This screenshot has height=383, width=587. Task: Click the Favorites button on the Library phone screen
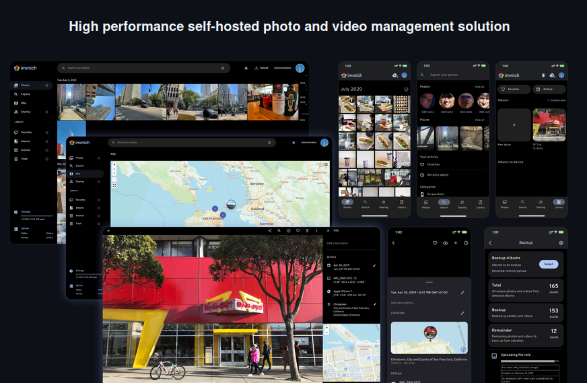514,89
